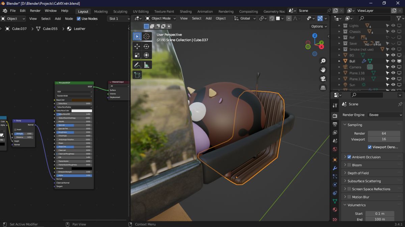
Task: Select the Select Box tool in viewport toolbar
Action: pyautogui.click(x=137, y=36)
